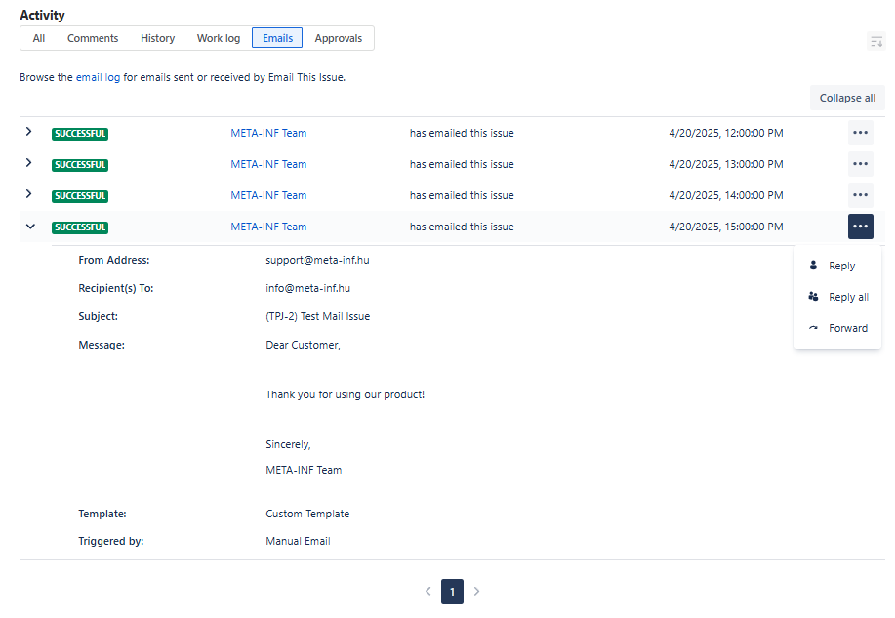
Task: Expand the 14:00 PM email entry
Action: pos(29,194)
